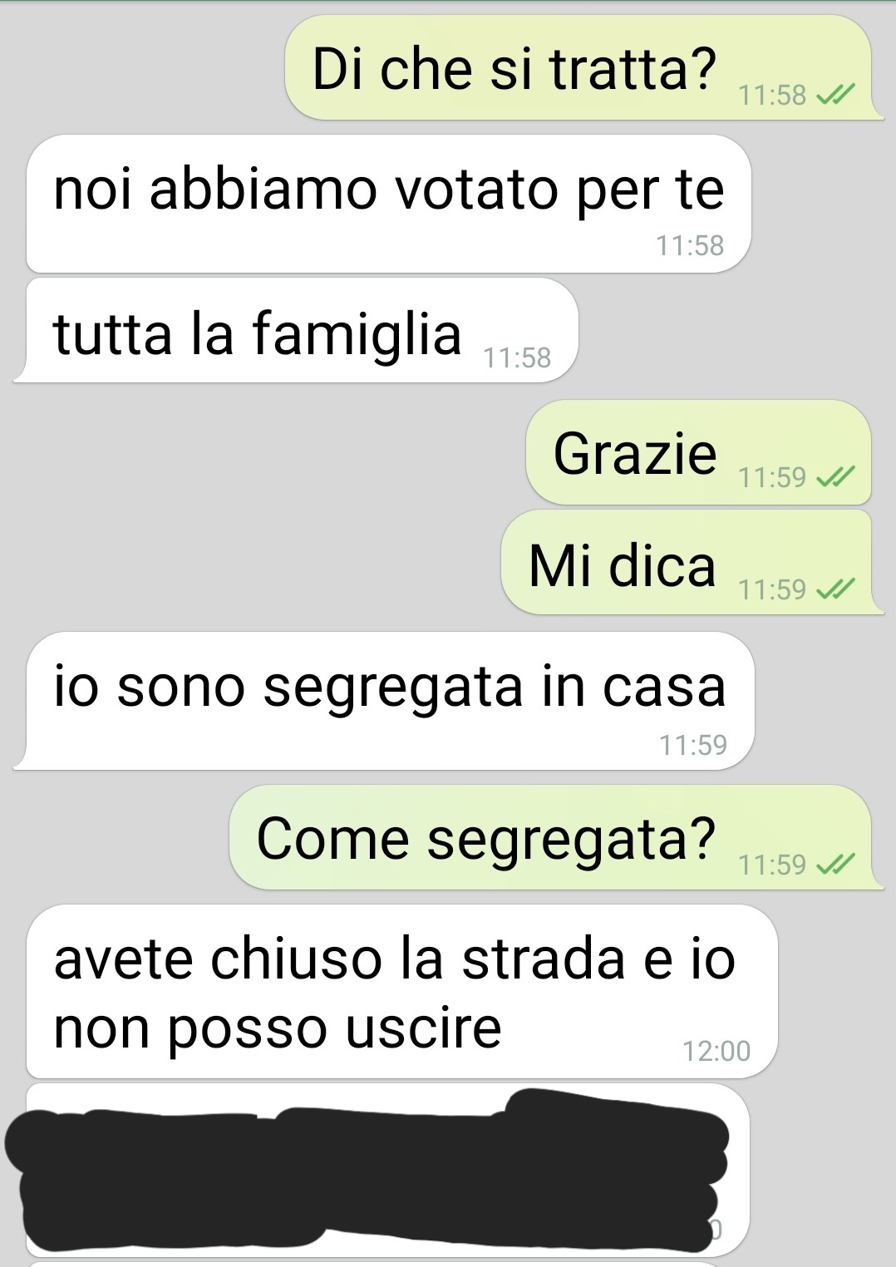Tap the 11:59 timestamp next to 'Grazie'
This screenshot has height=1267, width=896.
pos(772,478)
